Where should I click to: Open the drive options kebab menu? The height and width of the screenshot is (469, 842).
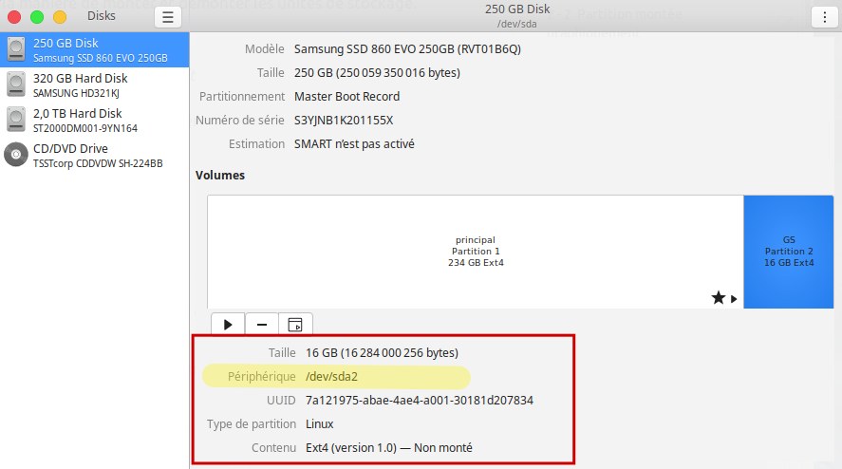(822, 17)
